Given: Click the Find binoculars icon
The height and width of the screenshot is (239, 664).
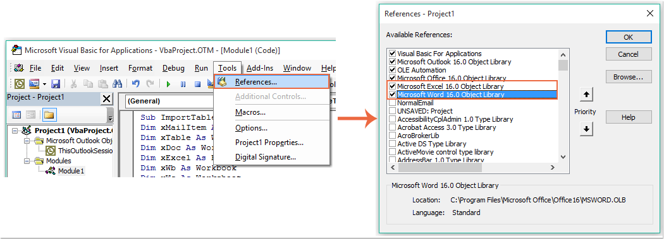Looking at the screenshot, I should coord(117,84).
